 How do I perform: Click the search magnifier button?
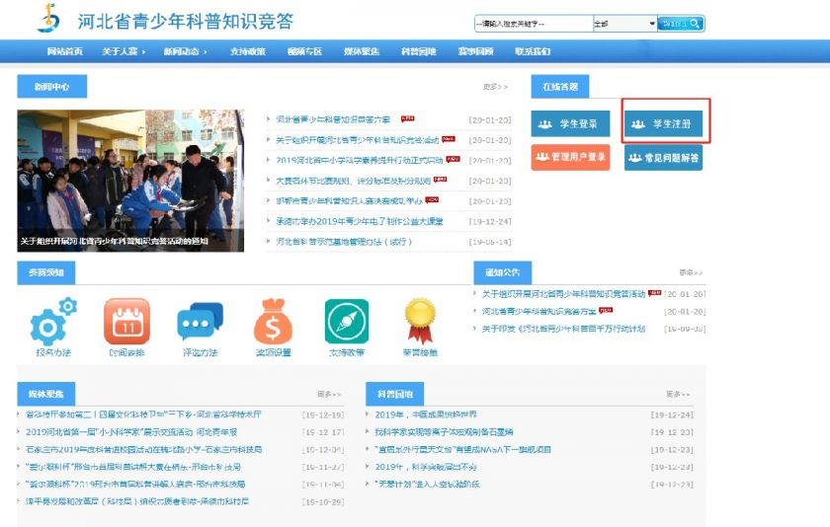coord(681,24)
